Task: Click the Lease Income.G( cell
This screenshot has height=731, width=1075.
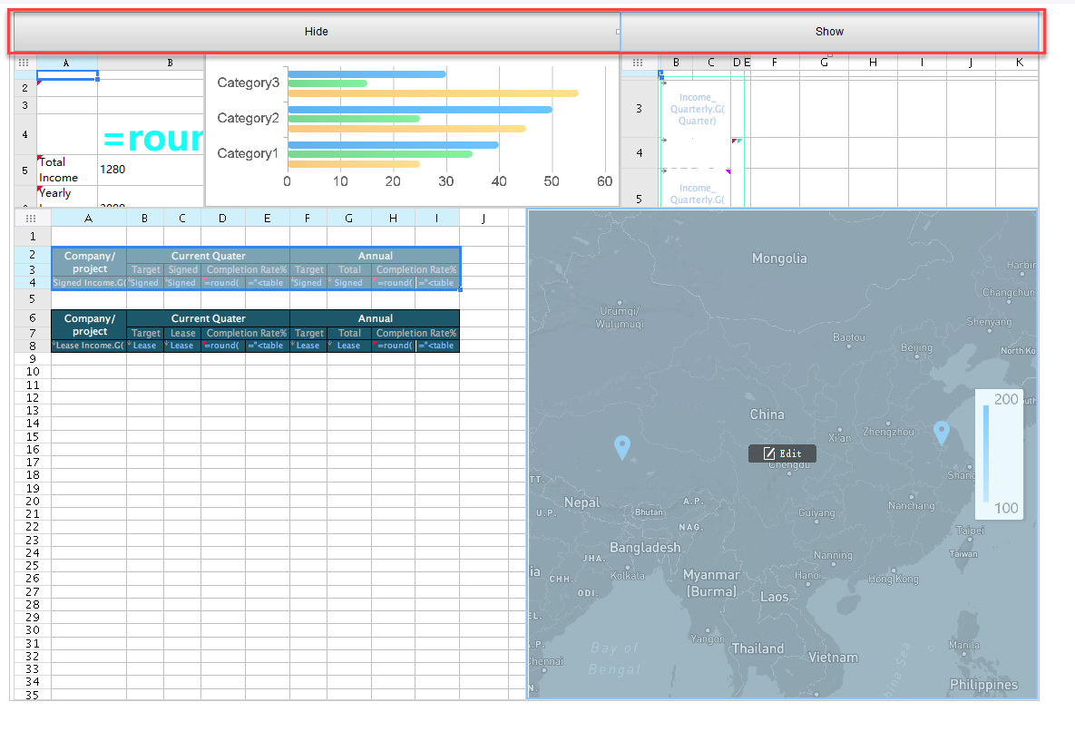Action: tap(89, 346)
